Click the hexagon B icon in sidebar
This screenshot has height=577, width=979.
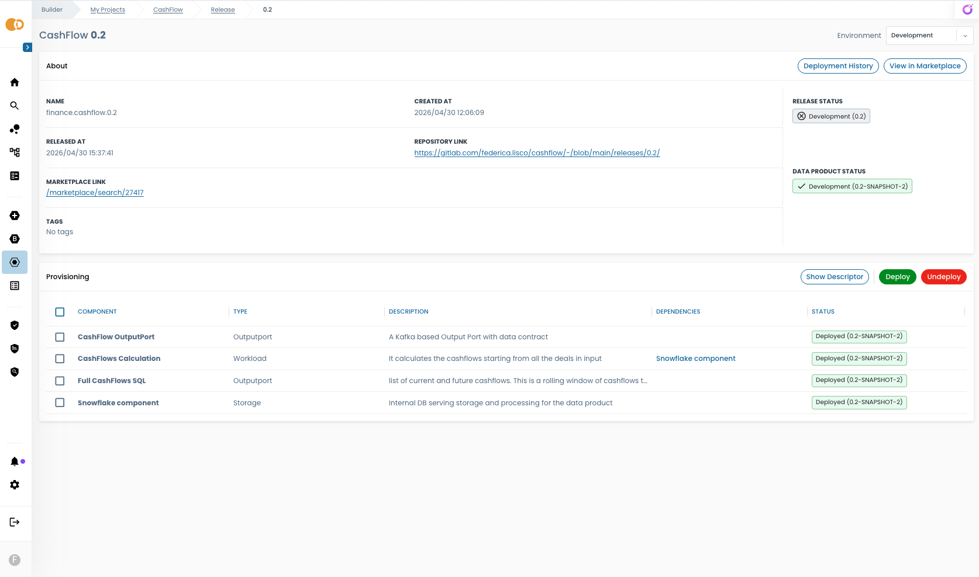[x=15, y=239]
